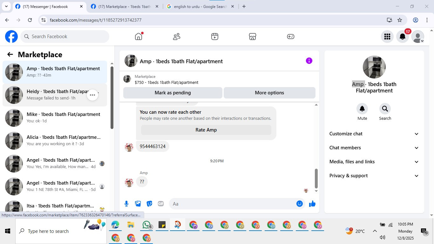Image resolution: width=434 pixels, height=244 pixels.
Task: Click the Search Facebook field
Action: coord(65,37)
